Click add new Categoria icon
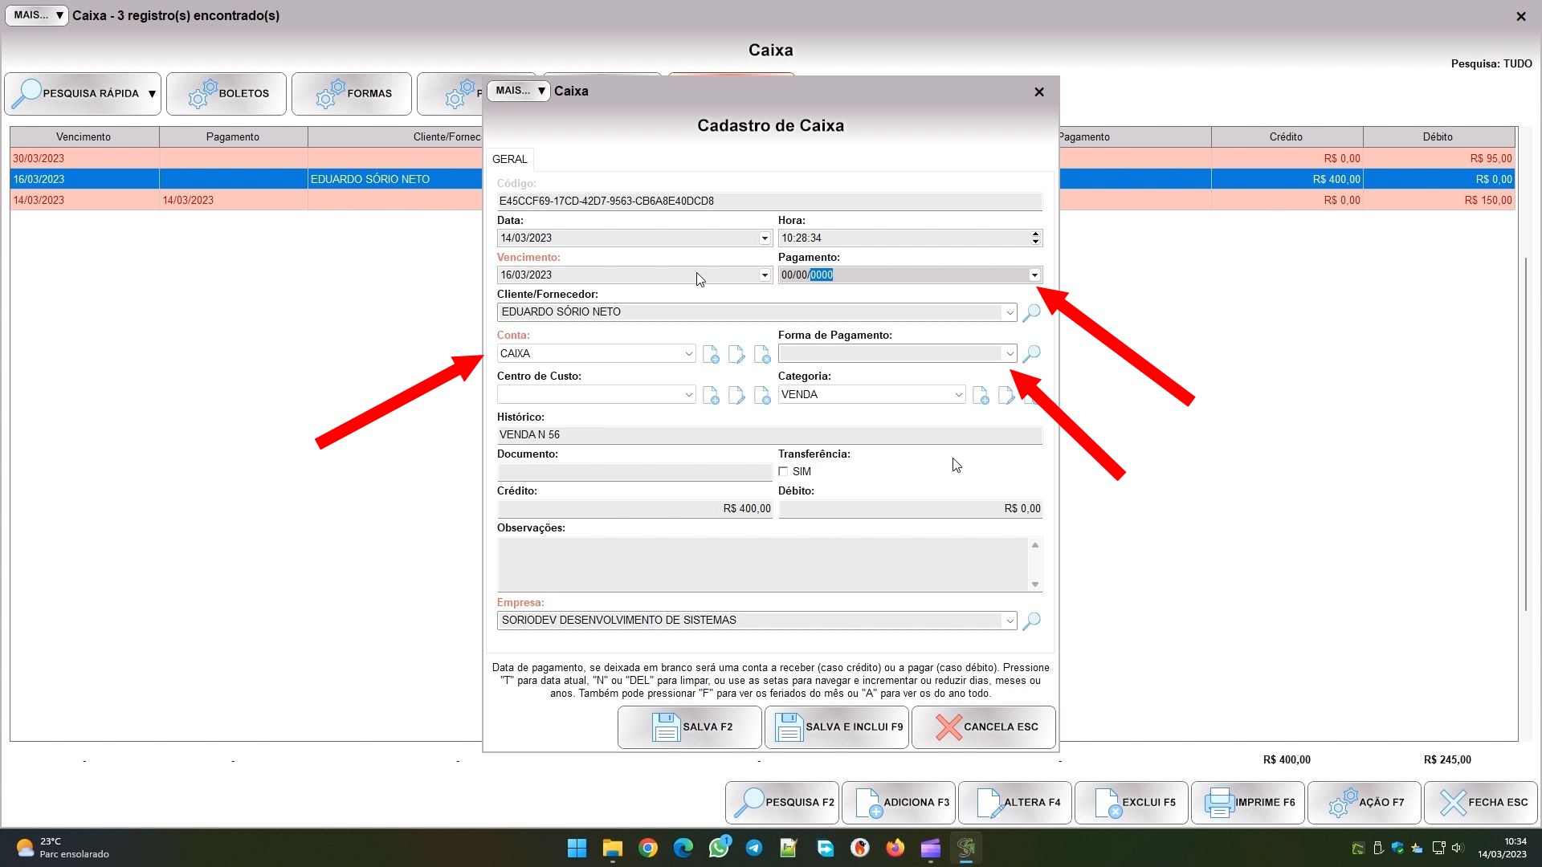This screenshot has width=1542, height=867. pyautogui.click(x=980, y=395)
